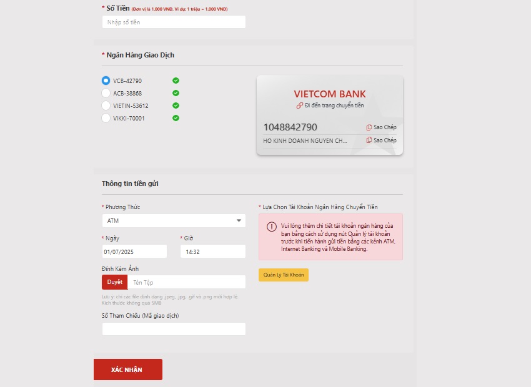531x387 pixels.
Task: Copy account number 1048842790 with Sao Chép
Action: pos(381,127)
